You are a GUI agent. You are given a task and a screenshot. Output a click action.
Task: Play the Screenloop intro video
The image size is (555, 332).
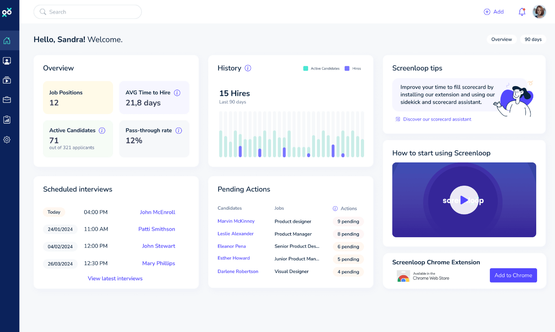[x=464, y=200]
